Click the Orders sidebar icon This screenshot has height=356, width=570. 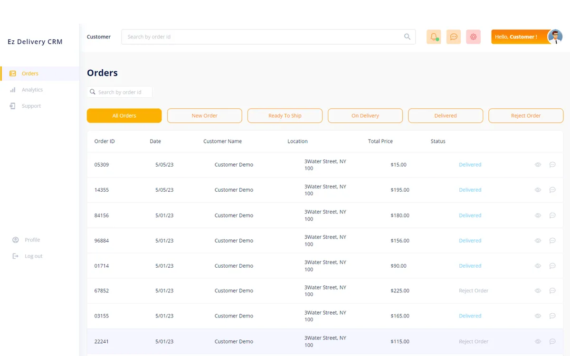13,74
